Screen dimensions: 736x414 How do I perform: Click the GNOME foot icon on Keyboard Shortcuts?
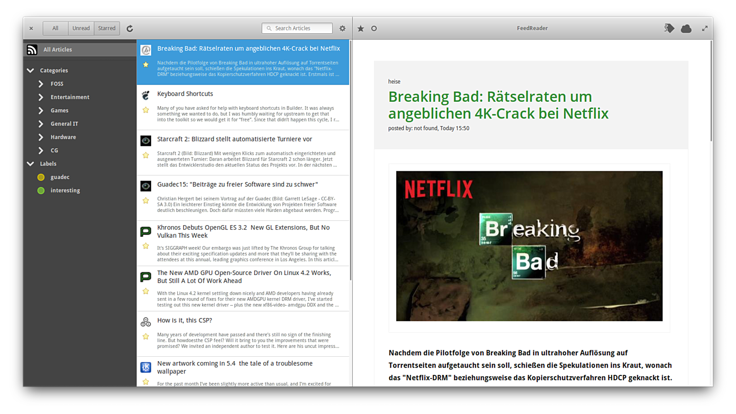point(146,95)
